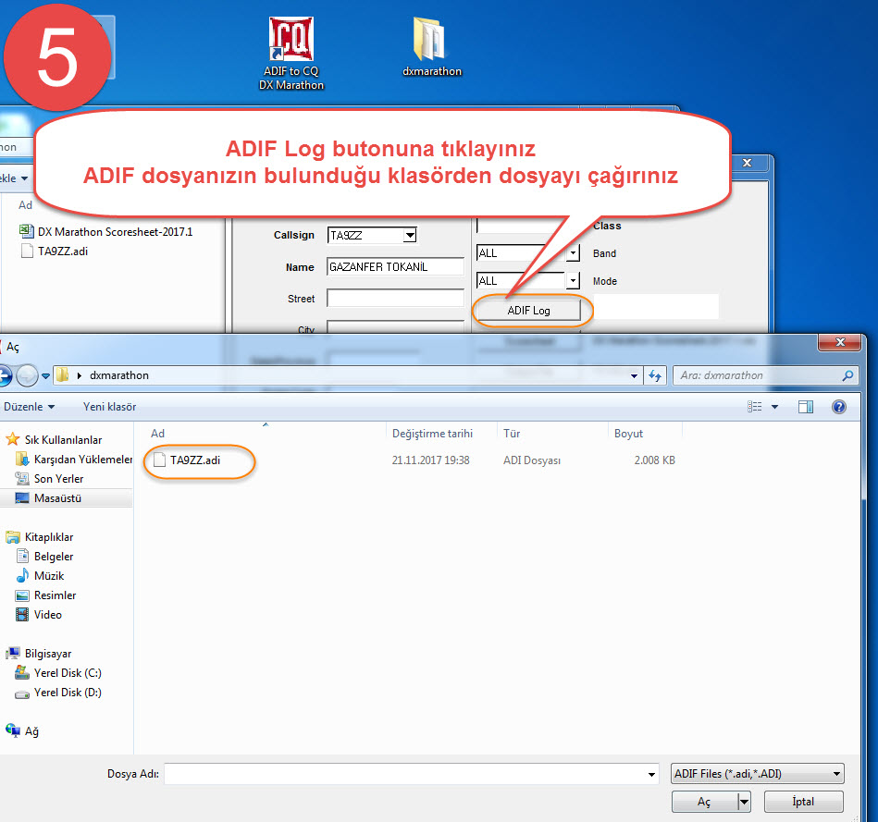Open ADIF Files type filter dropdown
878x822 pixels.
coord(758,774)
